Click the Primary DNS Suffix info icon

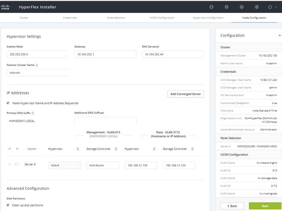(x=33, y=113)
